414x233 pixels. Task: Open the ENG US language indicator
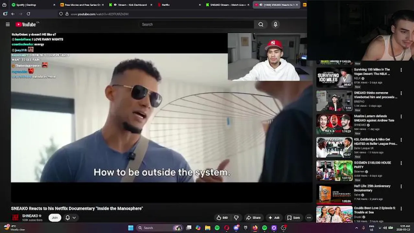[x=372, y=228]
